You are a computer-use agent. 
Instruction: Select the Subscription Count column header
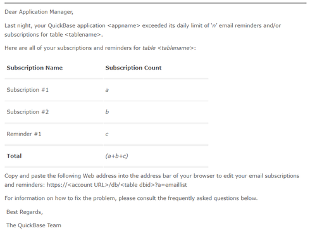tap(133, 68)
